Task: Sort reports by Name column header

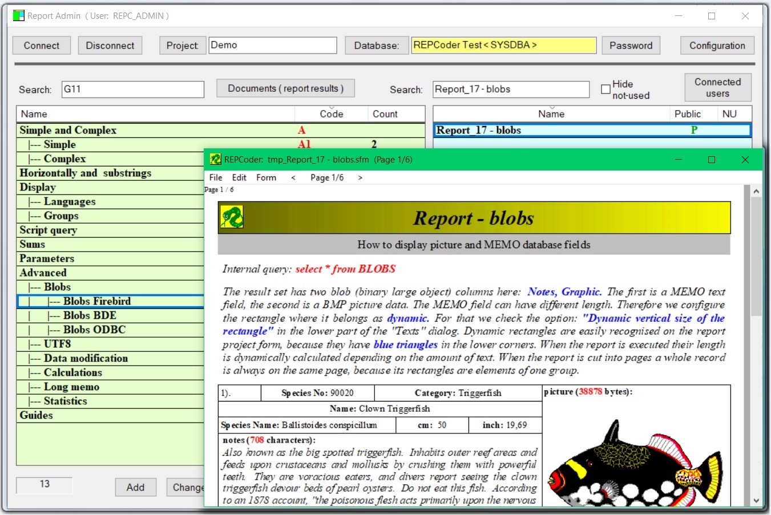Action: (x=551, y=114)
